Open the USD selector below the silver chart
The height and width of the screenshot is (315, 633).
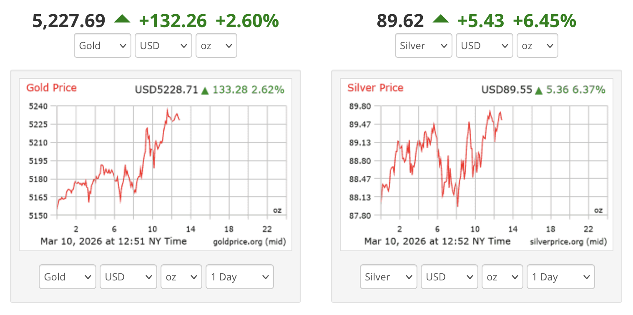tap(449, 277)
